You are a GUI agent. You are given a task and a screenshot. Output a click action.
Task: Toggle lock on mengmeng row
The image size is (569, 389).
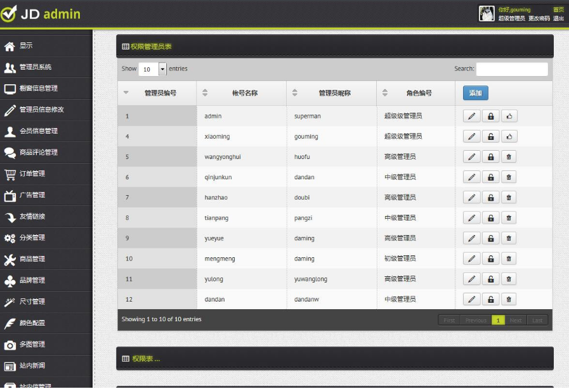click(x=490, y=258)
